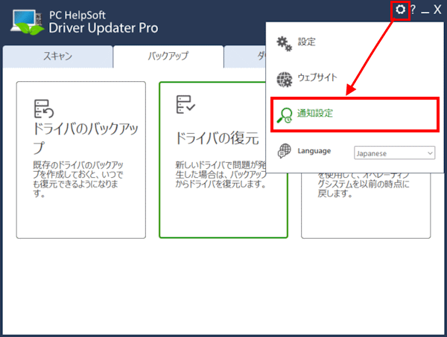Close the Driver Updater Pro window

[x=437, y=10]
